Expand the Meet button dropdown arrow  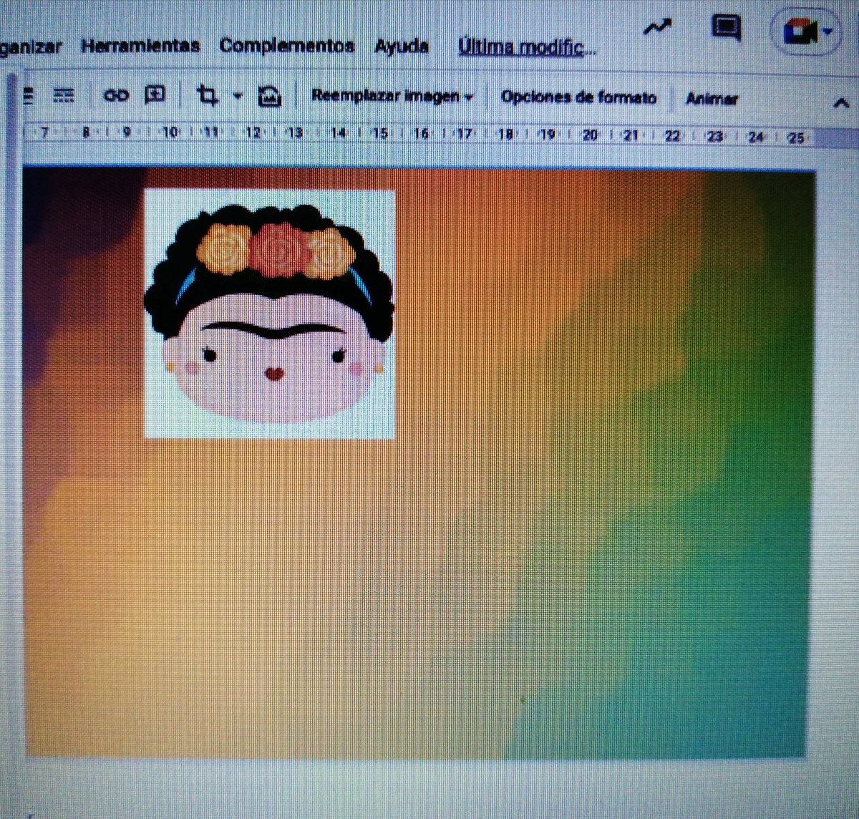click(828, 32)
